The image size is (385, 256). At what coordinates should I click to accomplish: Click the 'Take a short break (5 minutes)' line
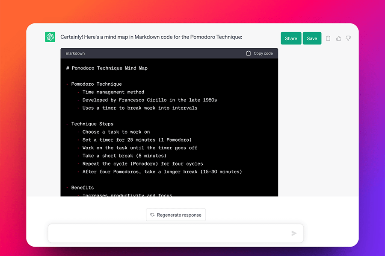(124, 156)
